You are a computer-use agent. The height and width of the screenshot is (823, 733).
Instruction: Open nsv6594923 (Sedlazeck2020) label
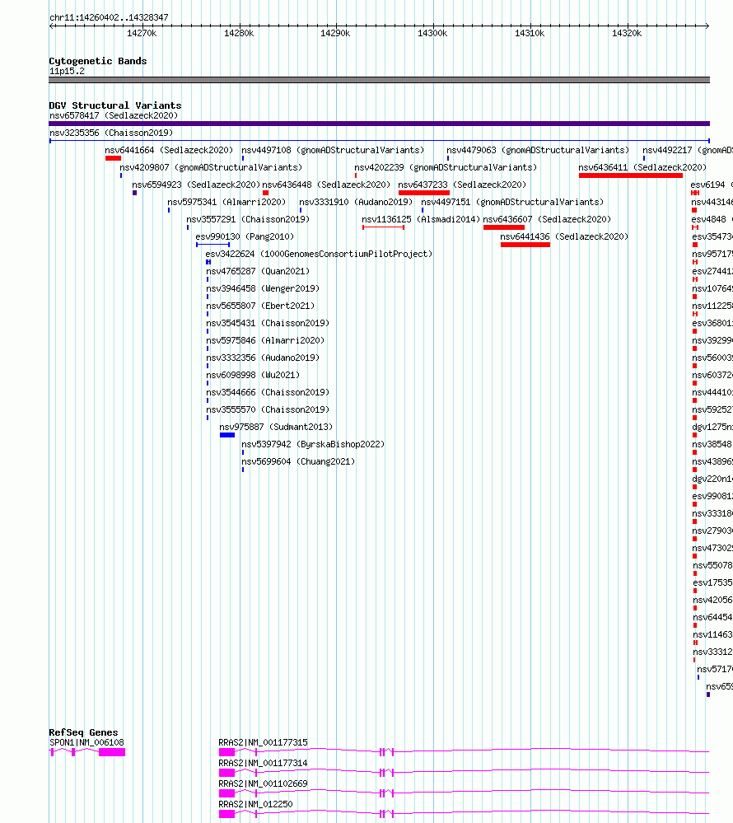pyautogui.click(x=196, y=185)
